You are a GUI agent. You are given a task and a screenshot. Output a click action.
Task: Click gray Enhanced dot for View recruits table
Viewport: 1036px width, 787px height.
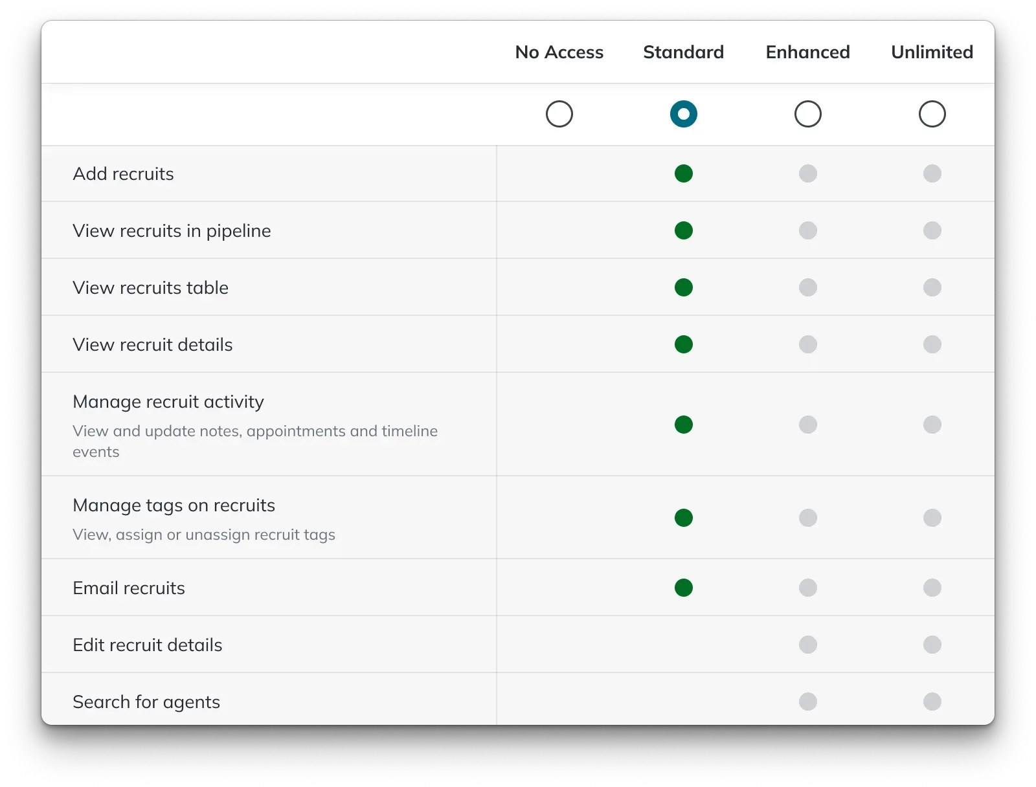[808, 287]
